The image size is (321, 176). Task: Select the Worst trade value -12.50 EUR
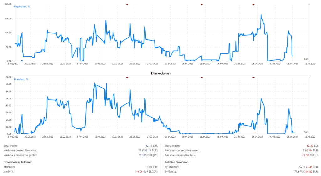click(x=312, y=146)
